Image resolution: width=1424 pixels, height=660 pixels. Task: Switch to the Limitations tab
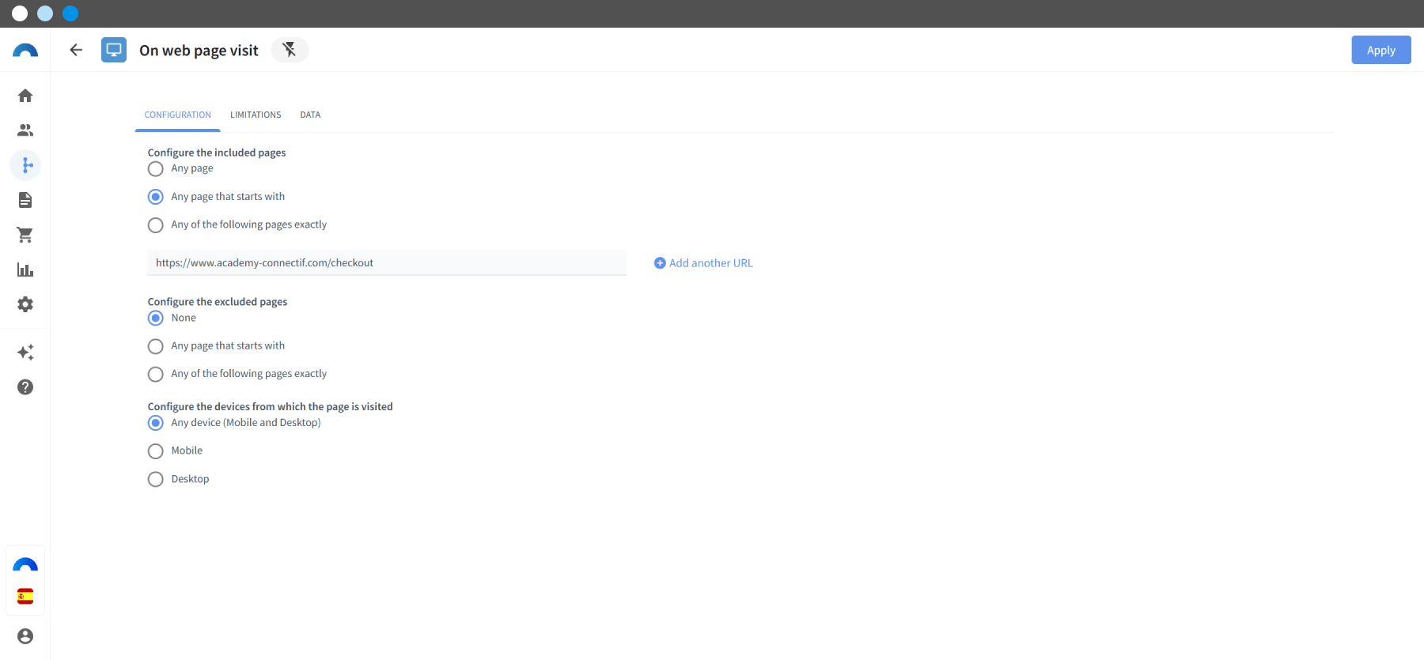coord(256,115)
